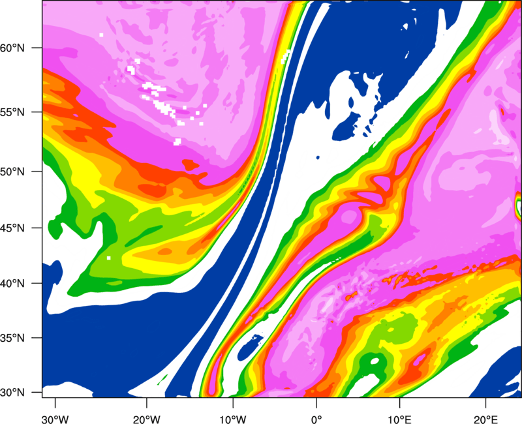Click the 55°N latitude label
Screen dimensions: 522x424
tap(12, 112)
